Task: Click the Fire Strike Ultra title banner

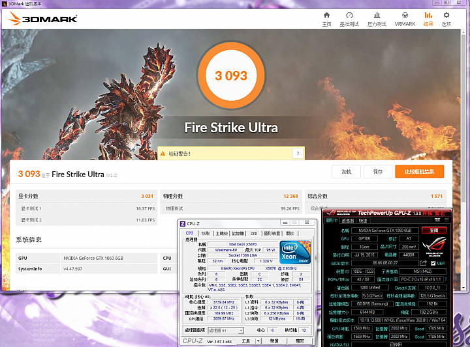Action: tap(231, 128)
